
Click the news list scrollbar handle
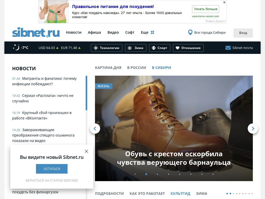[86, 93]
